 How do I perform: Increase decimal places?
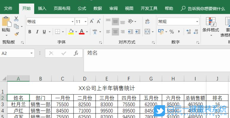[188, 32]
